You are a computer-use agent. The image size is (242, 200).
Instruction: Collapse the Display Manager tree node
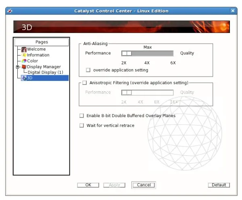click(x=17, y=67)
